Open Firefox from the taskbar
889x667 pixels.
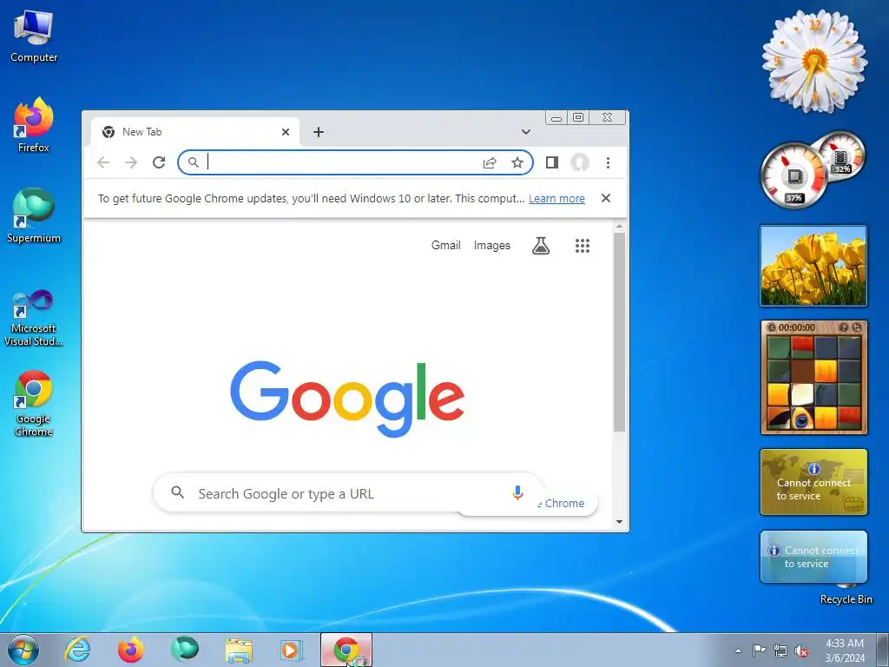point(130,650)
